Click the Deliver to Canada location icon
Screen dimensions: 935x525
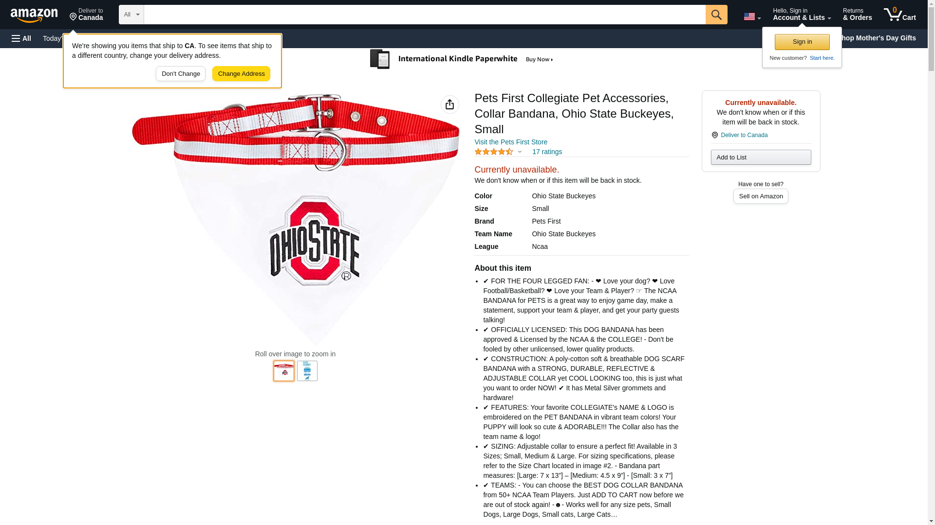714,135
